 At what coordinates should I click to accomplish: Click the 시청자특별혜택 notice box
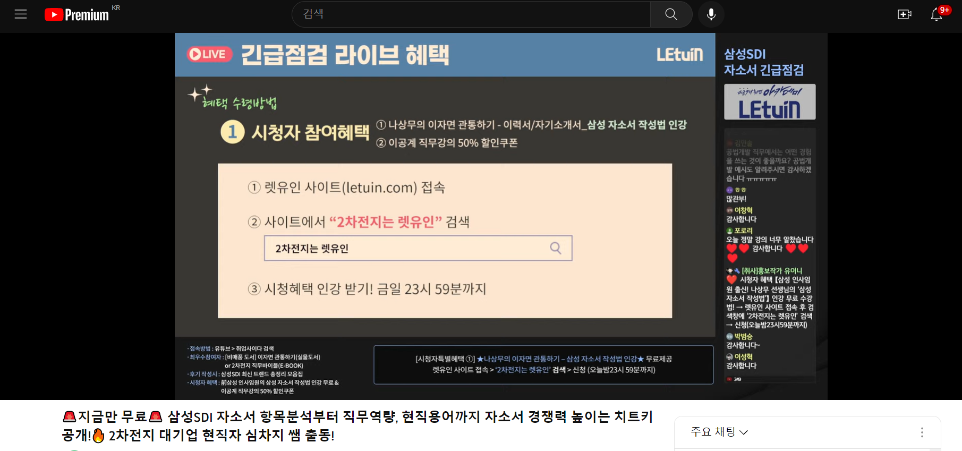pyautogui.click(x=543, y=364)
